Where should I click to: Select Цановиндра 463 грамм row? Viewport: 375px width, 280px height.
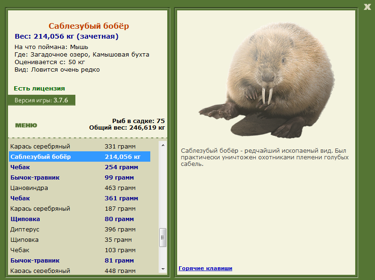(80, 188)
